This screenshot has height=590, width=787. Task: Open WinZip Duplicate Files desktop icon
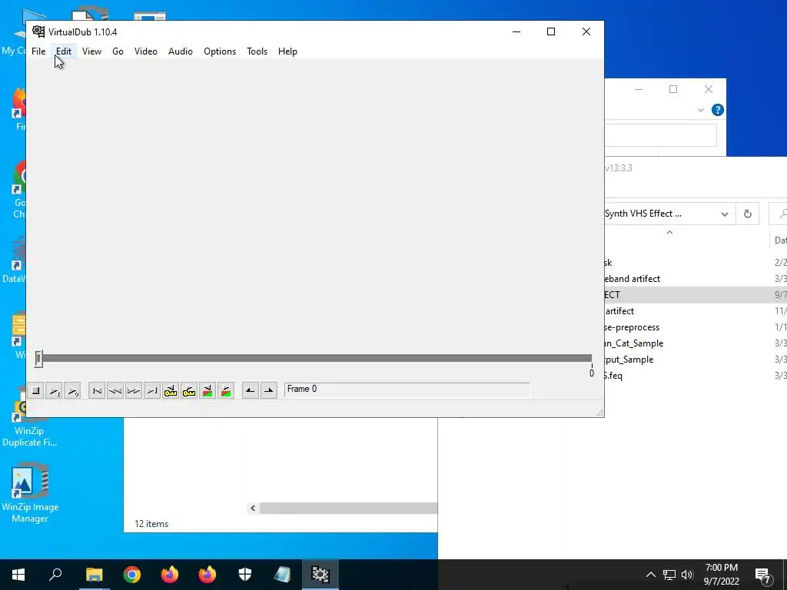(30, 416)
